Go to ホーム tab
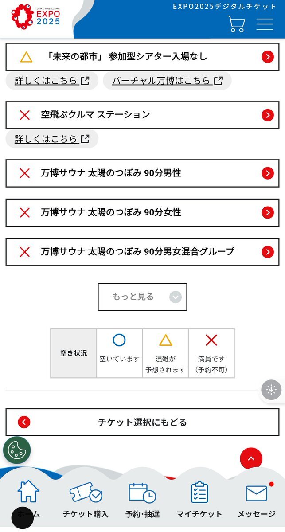 tap(28, 499)
